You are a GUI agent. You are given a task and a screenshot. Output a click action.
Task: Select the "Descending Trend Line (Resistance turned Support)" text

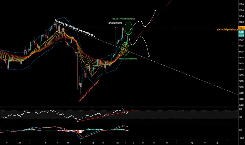(x=75, y=28)
